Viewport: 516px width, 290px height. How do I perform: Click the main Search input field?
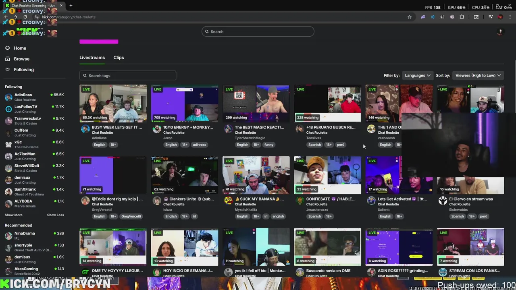pos(258,31)
